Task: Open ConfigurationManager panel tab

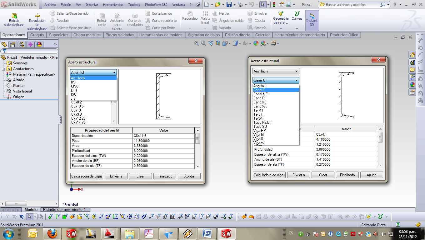Action: point(22,44)
